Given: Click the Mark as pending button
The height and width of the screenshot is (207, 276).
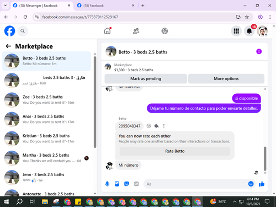Looking at the screenshot, I should pyautogui.click(x=146, y=79).
